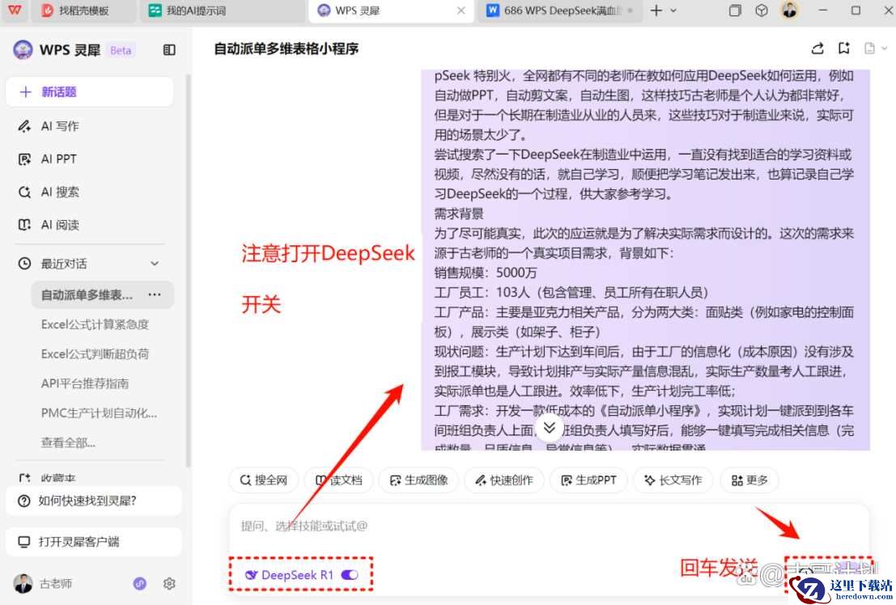896x605 pixels.
Task: Open conversation PMC生产计划自动化...
Action: (x=99, y=413)
